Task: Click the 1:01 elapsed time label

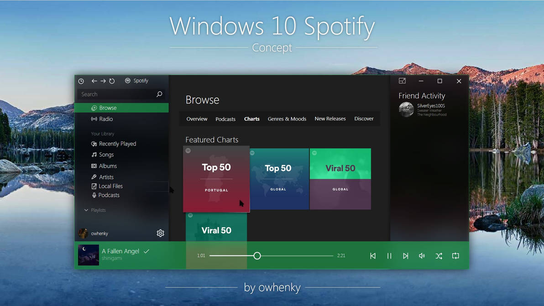Action: click(201, 256)
